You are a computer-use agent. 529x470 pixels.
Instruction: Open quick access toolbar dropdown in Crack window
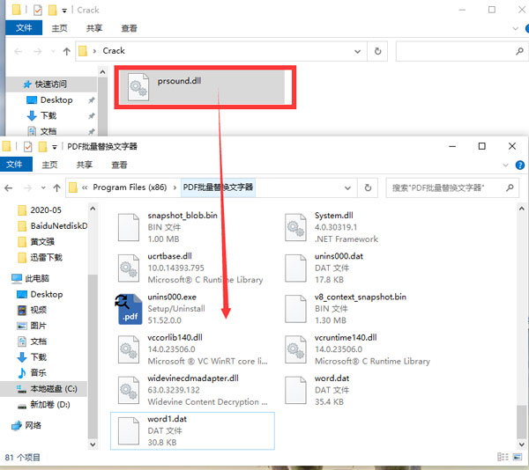[64, 11]
